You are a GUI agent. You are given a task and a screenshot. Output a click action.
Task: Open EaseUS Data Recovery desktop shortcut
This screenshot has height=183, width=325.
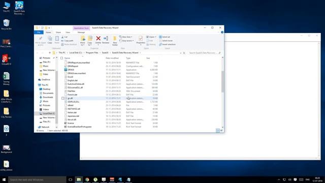coord(19,8)
